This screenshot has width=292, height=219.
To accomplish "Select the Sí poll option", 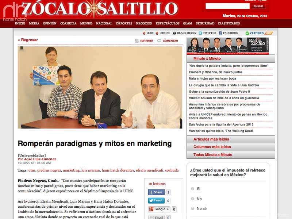I will coord(193,189).
